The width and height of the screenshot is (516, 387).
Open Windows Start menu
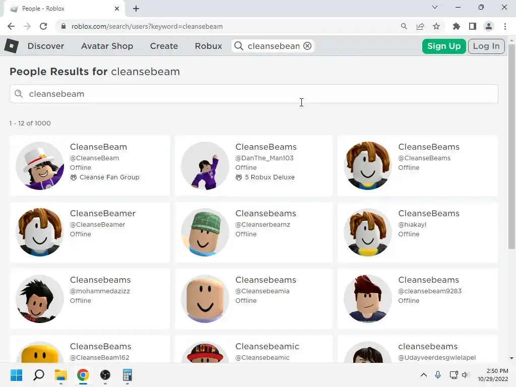click(16, 375)
